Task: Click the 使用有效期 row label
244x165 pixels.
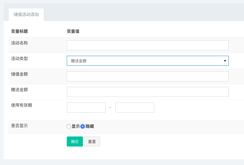Action: pyautogui.click(x=21, y=105)
